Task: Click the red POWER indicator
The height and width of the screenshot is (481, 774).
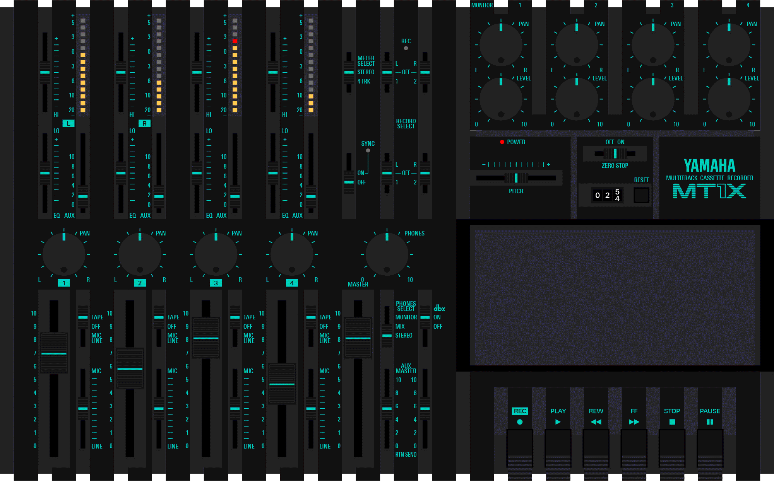Action: [502, 142]
